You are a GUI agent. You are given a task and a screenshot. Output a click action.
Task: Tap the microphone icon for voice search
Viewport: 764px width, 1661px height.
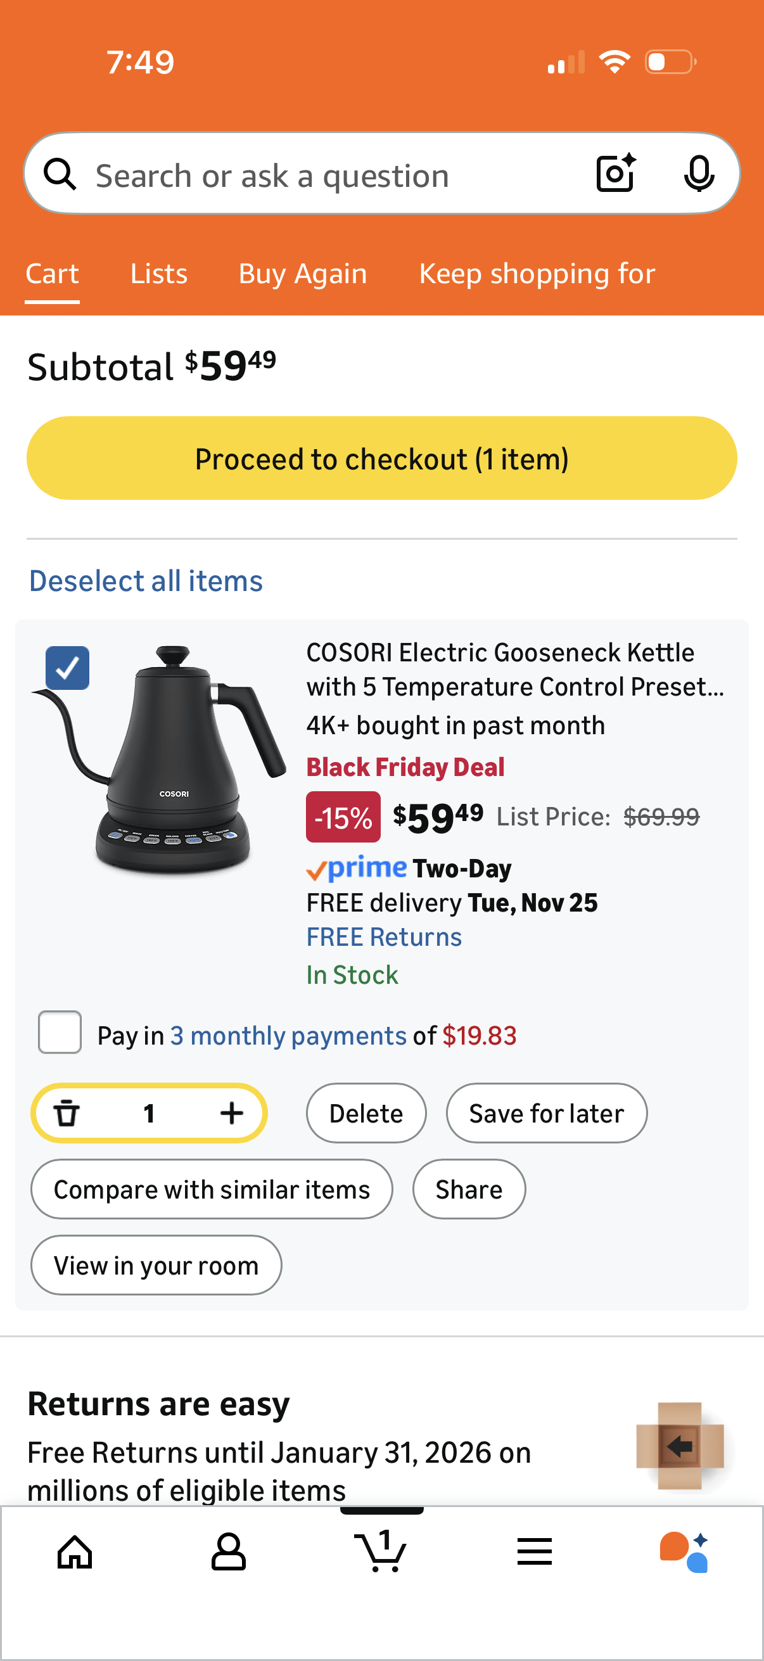699,173
